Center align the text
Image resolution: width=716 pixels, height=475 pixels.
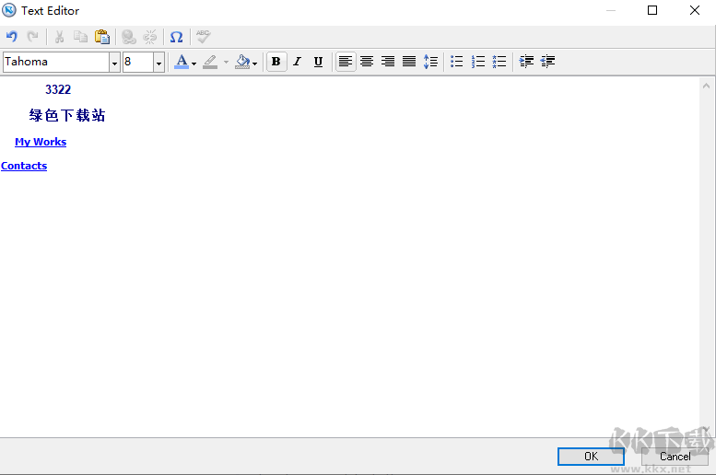click(367, 62)
